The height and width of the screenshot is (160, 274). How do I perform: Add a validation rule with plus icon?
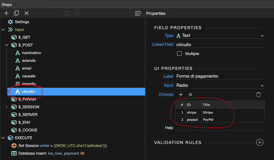pyautogui.click(x=259, y=142)
